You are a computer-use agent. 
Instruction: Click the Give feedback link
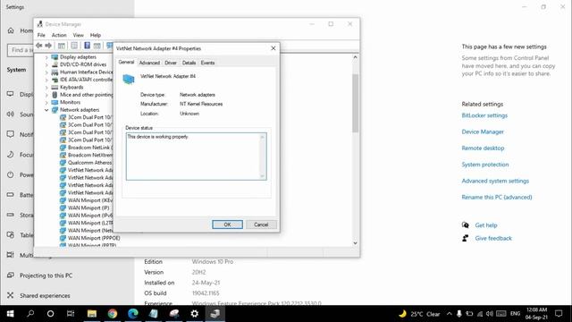493,239
